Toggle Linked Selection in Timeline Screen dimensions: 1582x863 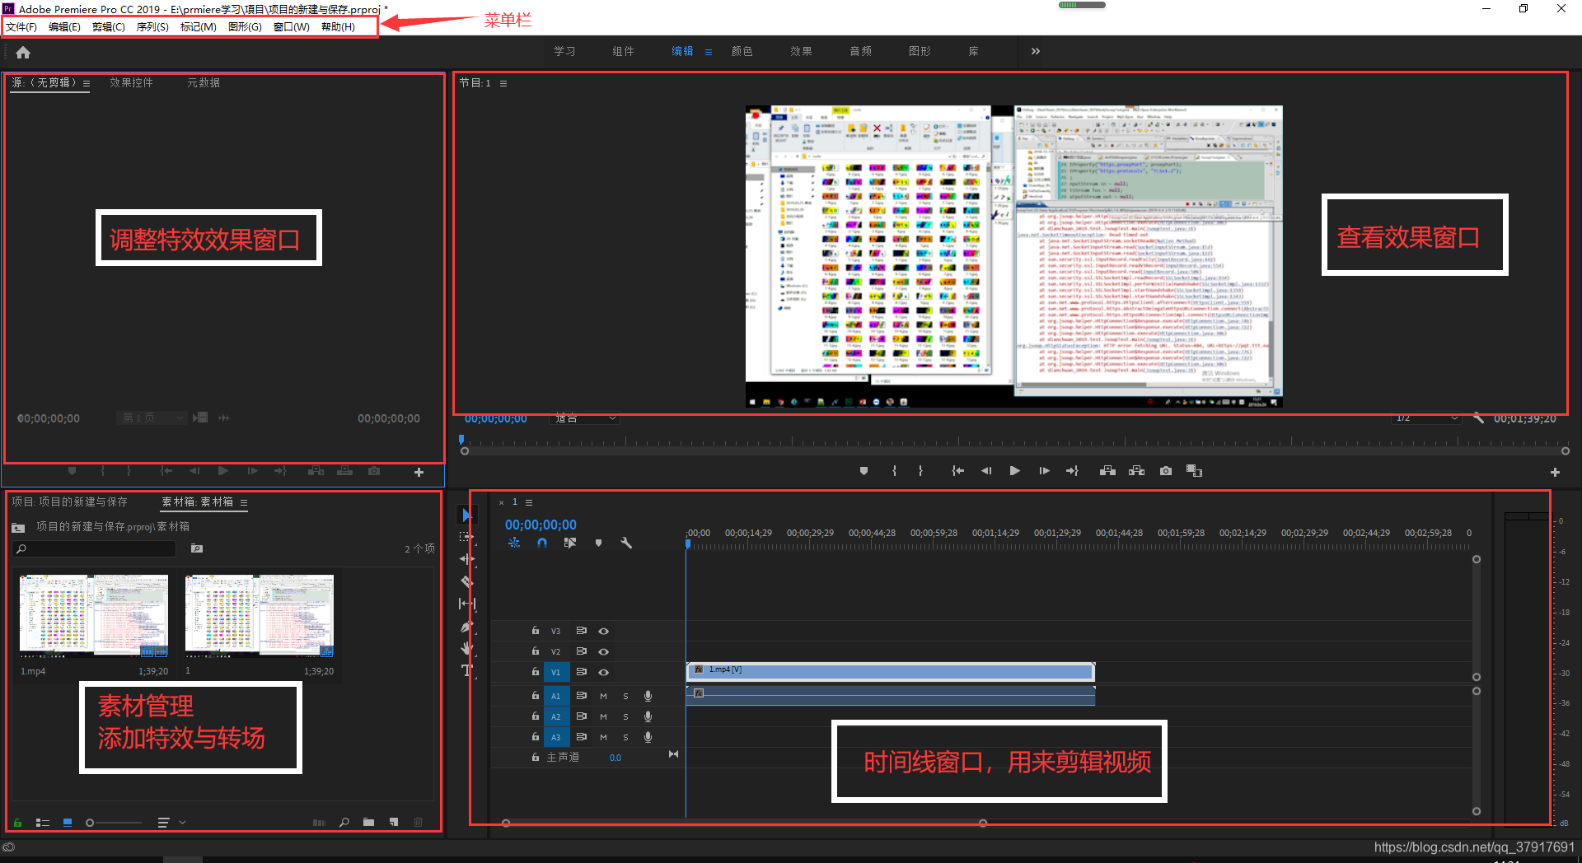pyautogui.click(x=569, y=543)
